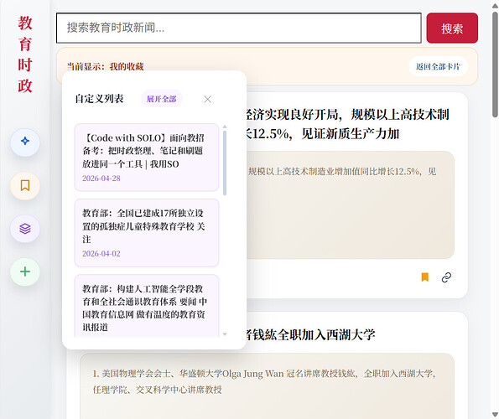
Task: Open the purple layers icon in sidebar
Action: click(x=25, y=229)
